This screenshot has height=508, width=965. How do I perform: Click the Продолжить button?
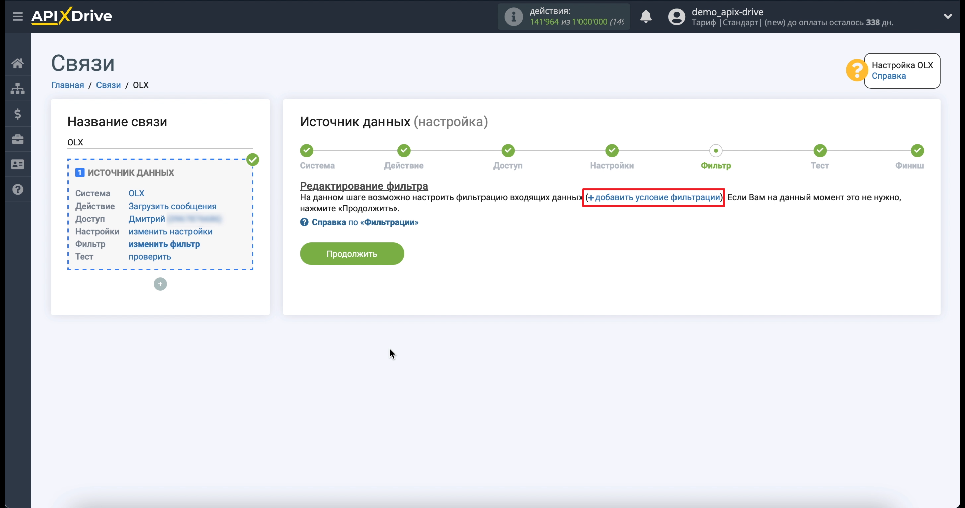(352, 254)
